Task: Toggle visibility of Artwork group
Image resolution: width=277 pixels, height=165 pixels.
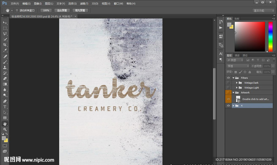Action: click(228, 92)
